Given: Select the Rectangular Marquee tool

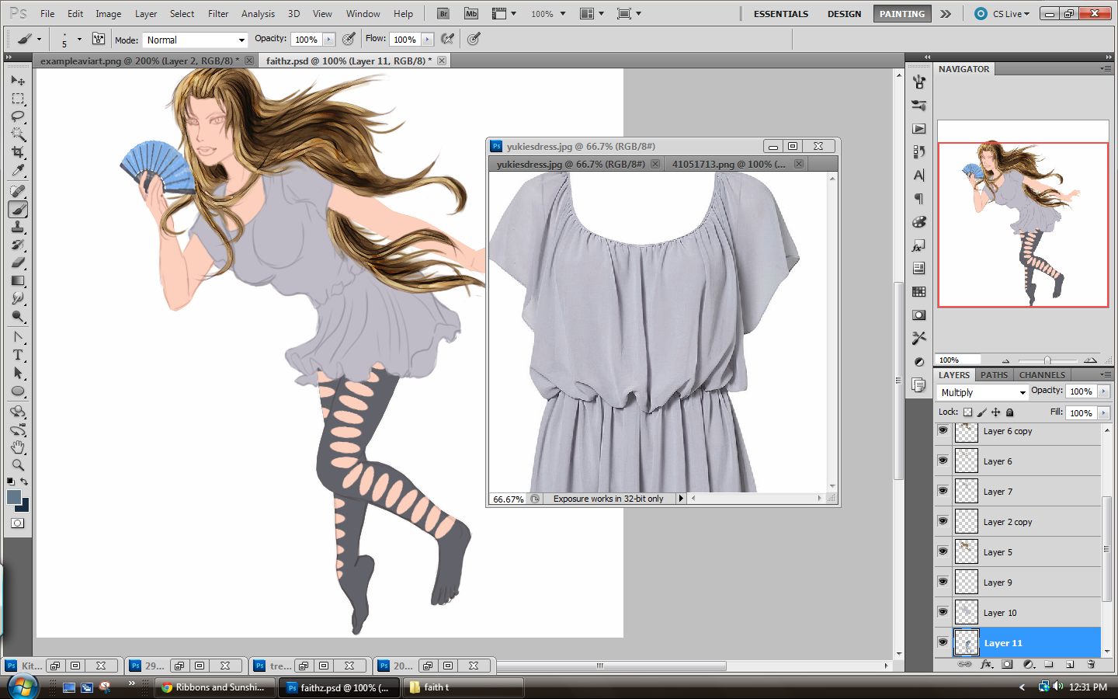Looking at the screenshot, I should (x=18, y=99).
